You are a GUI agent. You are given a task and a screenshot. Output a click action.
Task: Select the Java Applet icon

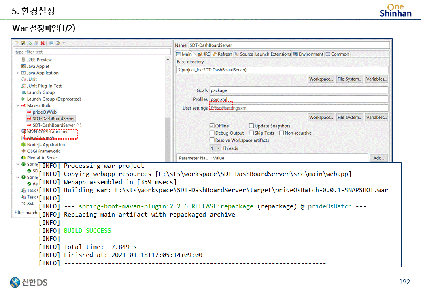click(23, 66)
